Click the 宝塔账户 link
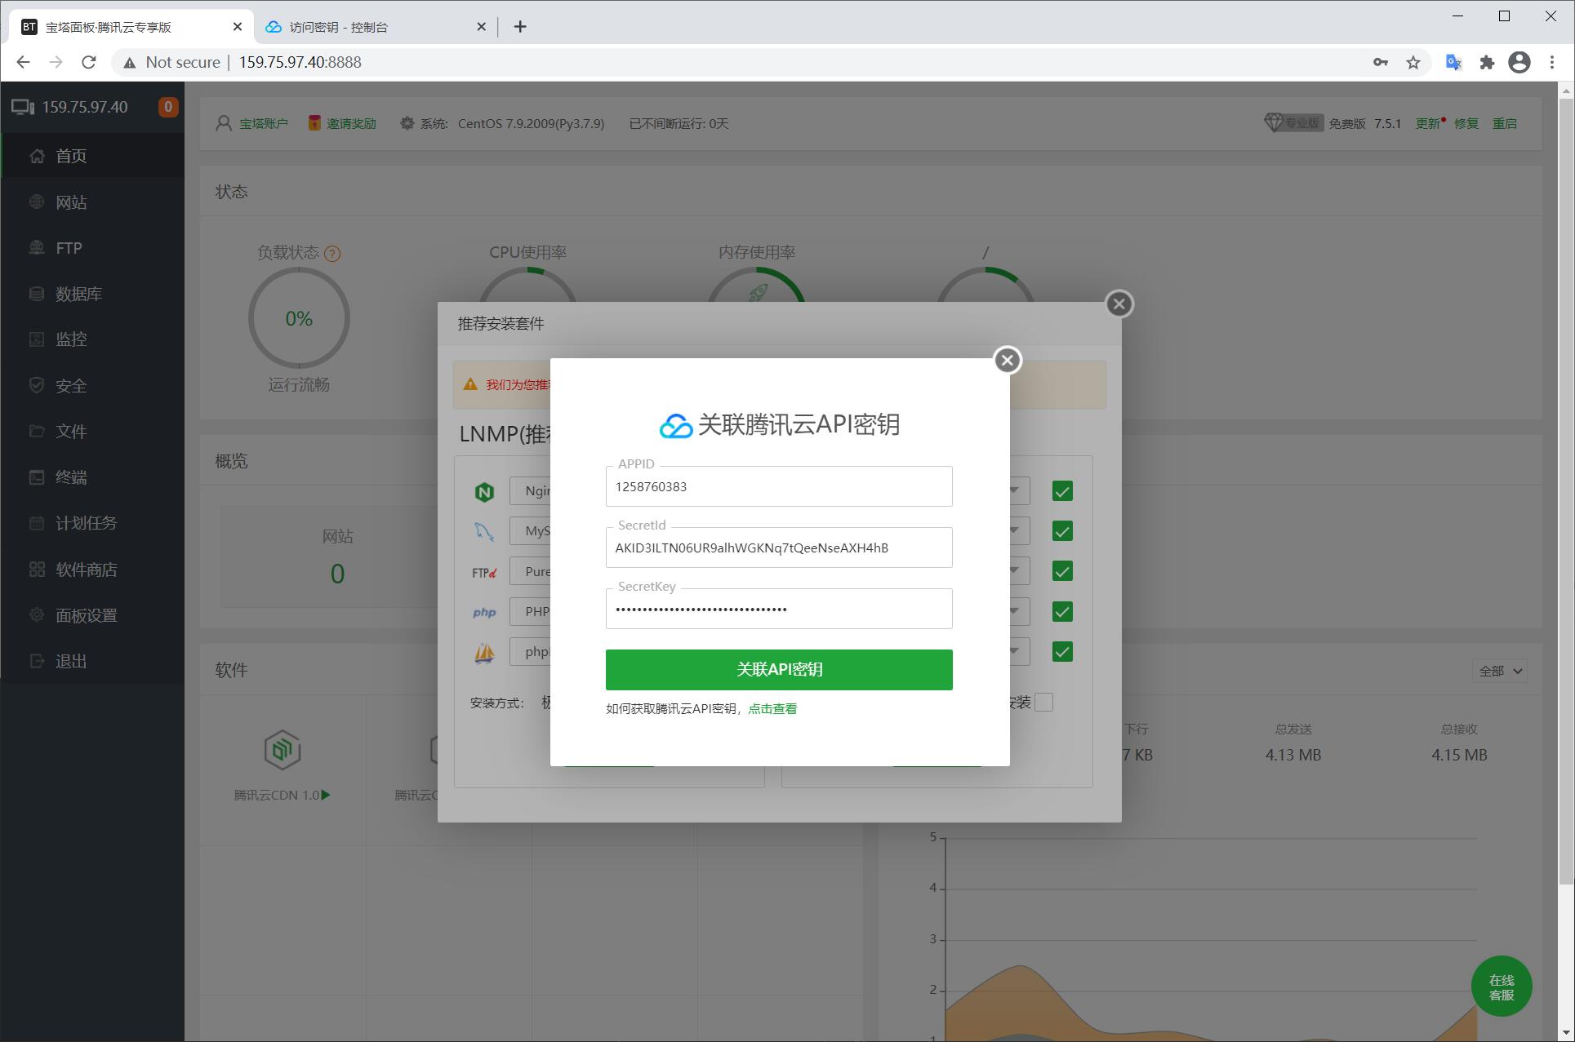The height and width of the screenshot is (1042, 1575). 263,124
